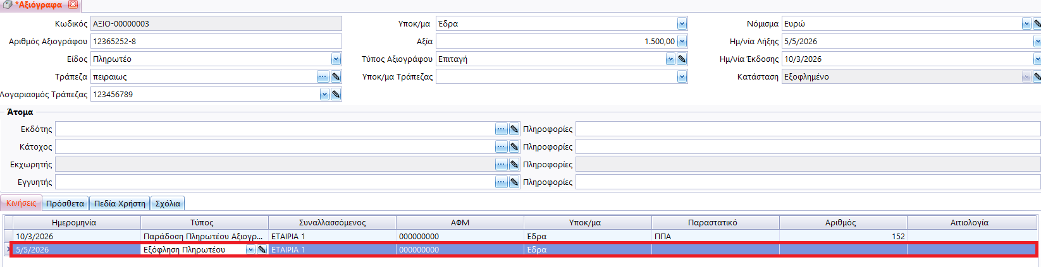Click the edit icon beside Εξόφληση Πληρωτέου cell
The image size is (1041, 267).
pyautogui.click(x=262, y=250)
